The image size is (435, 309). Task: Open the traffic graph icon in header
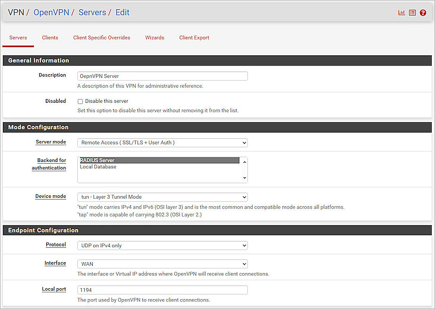pyautogui.click(x=401, y=12)
